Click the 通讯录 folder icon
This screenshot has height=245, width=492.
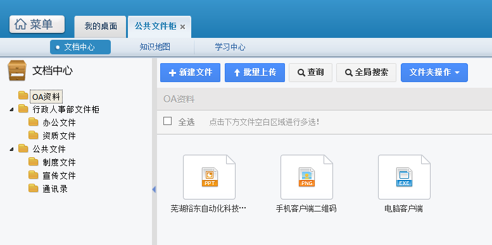34,188
